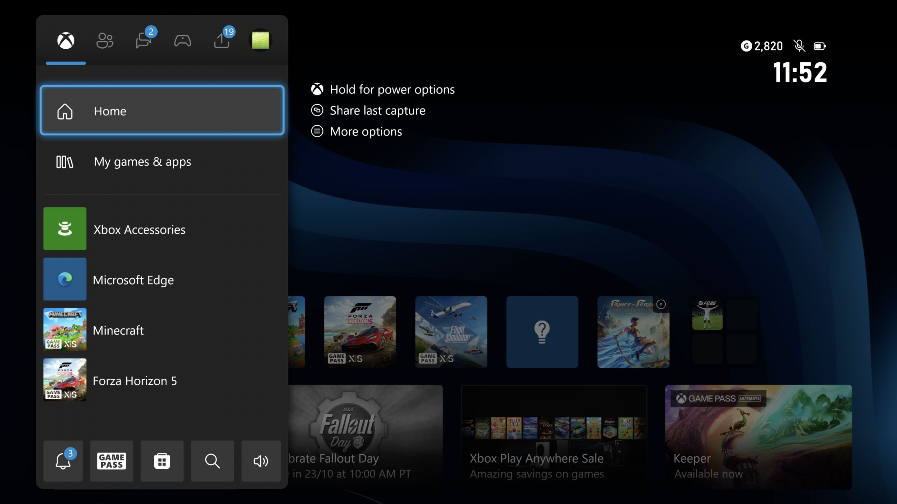
Task: Open the FC 25 game group tile
Action: point(725,332)
